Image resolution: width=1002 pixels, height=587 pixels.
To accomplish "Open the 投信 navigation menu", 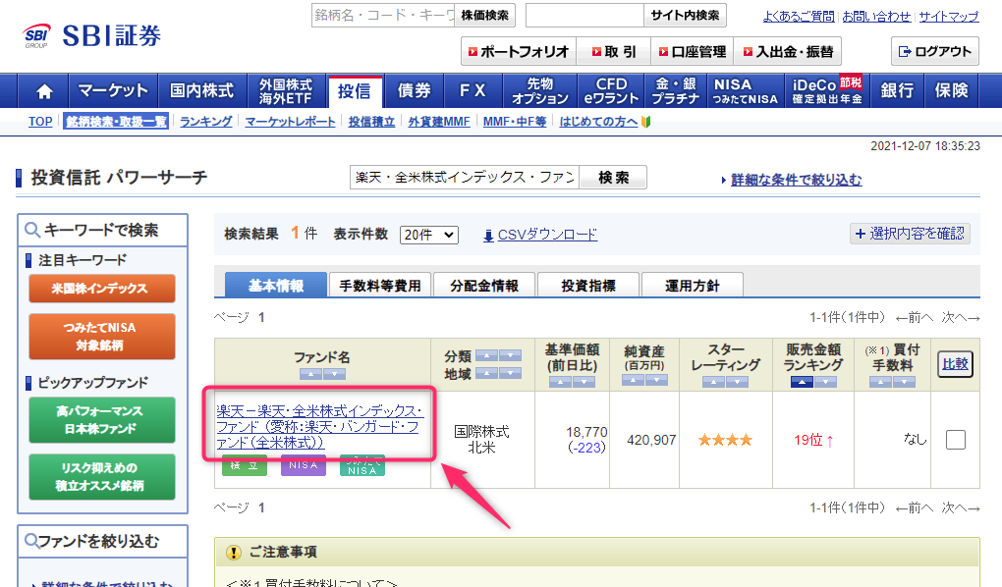I will point(355,91).
